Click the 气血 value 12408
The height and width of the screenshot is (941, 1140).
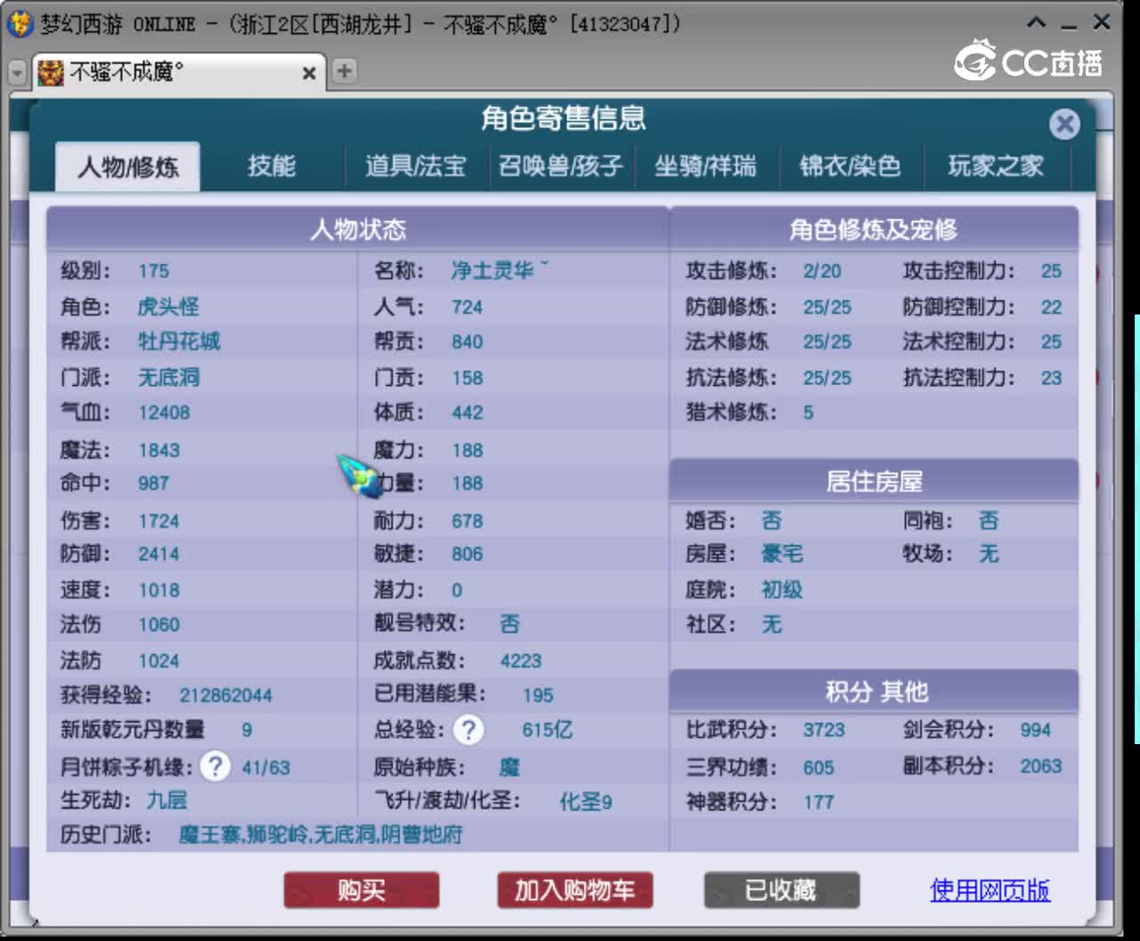tap(164, 413)
